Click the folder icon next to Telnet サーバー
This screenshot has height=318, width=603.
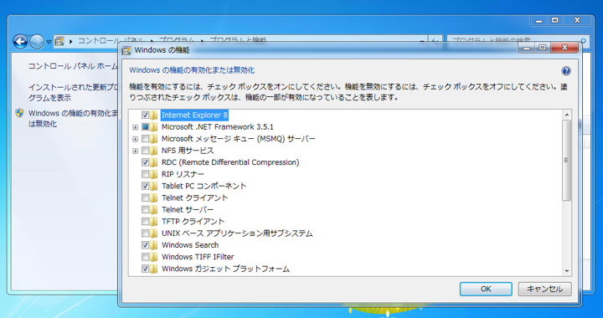tap(154, 210)
